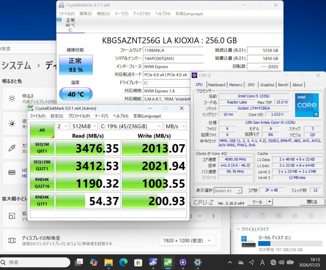Open 言語(Language) menu in CrystalDiskInfo
Viewport: 326px width, 270px height.
pos(189,14)
